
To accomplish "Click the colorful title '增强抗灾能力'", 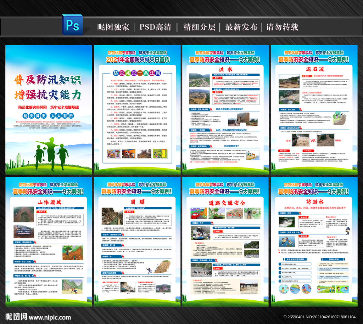I will pos(48,95).
